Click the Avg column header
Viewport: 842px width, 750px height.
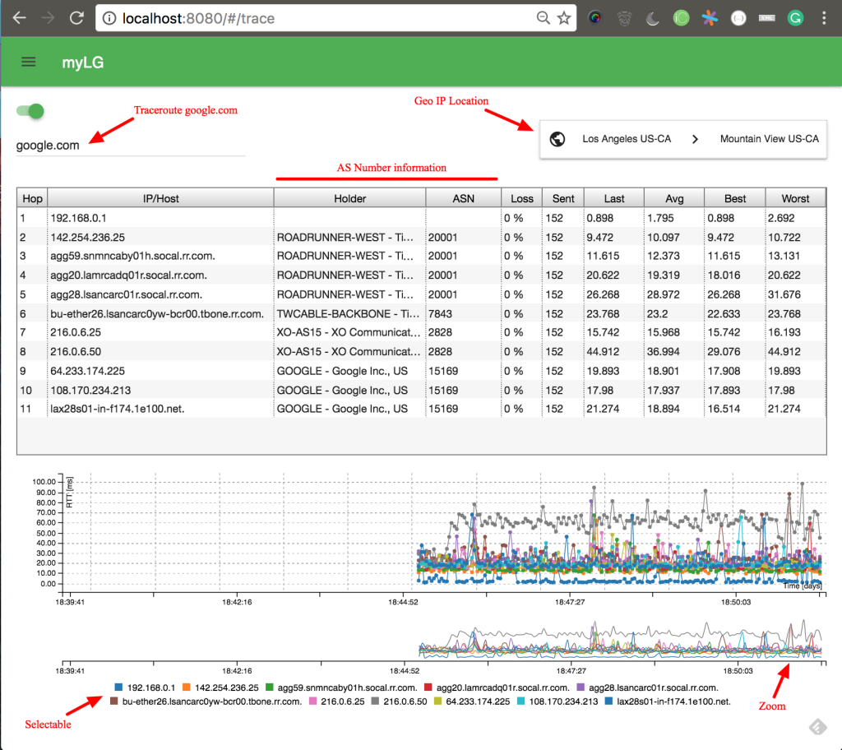tap(674, 197)
